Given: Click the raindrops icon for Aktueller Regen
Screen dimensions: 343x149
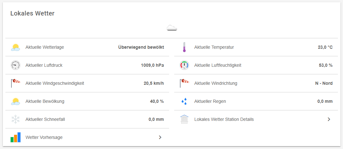Looking at the screenshot, I should (184, 102).
